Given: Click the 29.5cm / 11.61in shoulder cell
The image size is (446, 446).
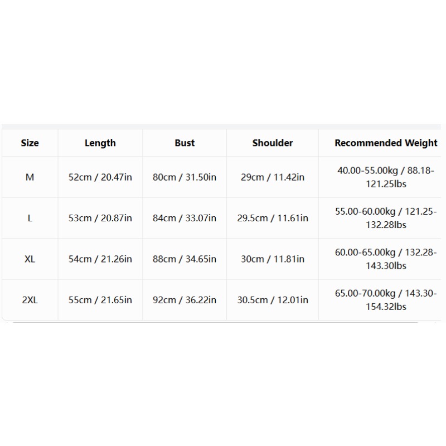Looking at the screenshot, I should (273, 218).
